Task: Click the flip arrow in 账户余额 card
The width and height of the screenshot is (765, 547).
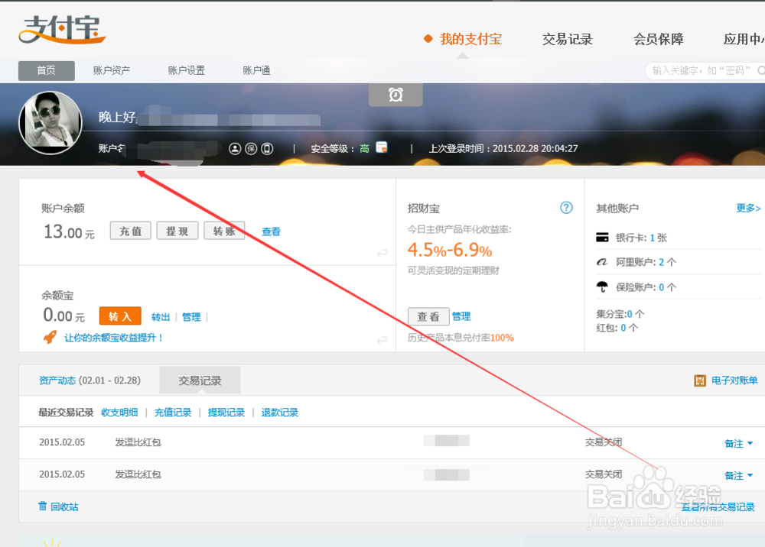Action: [x=382, y=252]
